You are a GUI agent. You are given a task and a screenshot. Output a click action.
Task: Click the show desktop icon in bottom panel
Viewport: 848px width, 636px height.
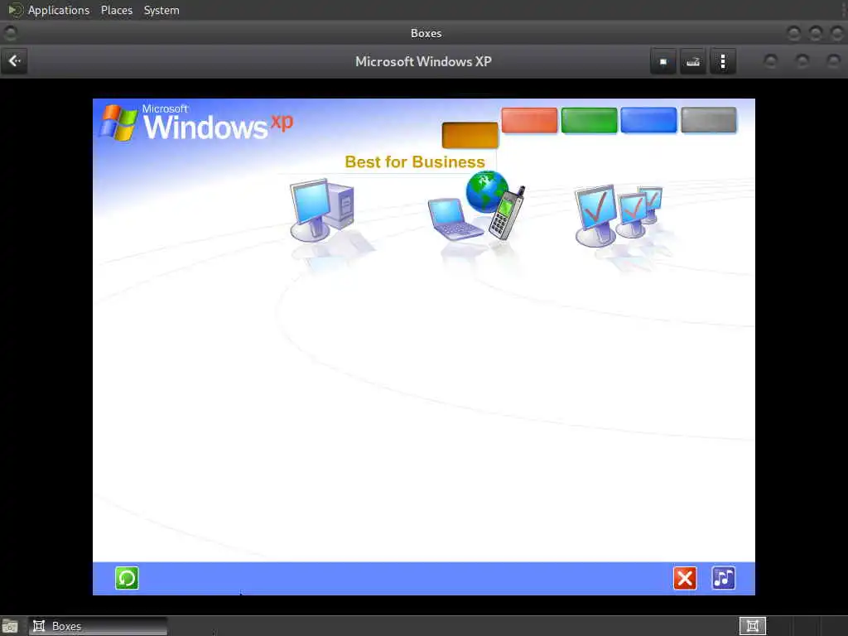9,626
